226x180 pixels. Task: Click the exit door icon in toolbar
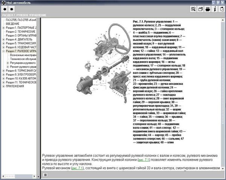tap(221, 9)
